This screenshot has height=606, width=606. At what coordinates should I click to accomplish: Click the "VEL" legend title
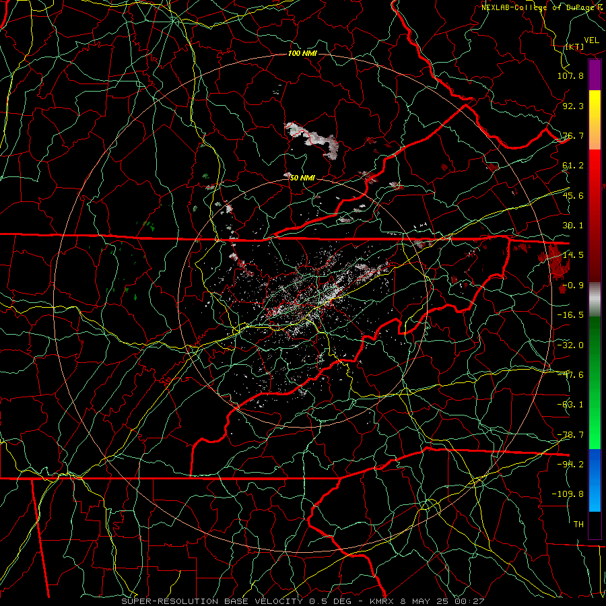click(592, 40)
